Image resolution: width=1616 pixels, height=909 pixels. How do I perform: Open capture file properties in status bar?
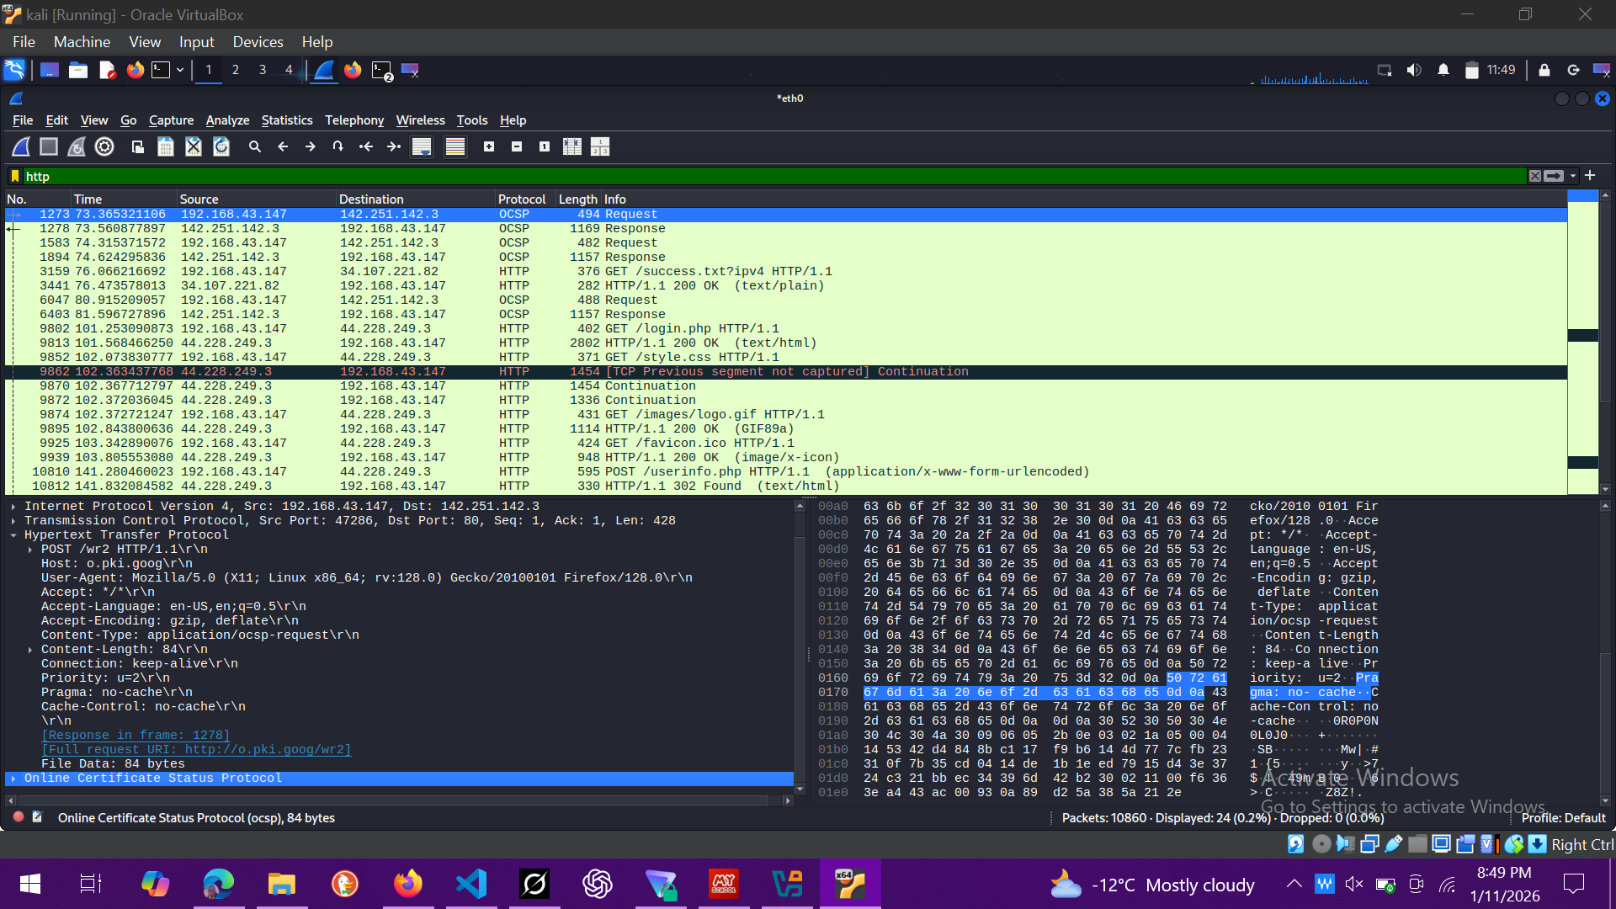coord(37,816)
